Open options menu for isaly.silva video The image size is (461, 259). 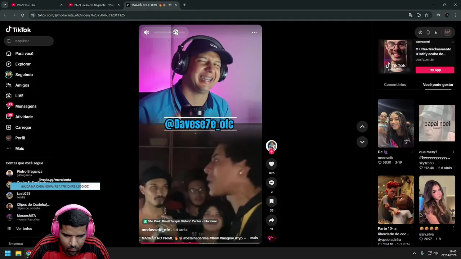coord(453,228)
